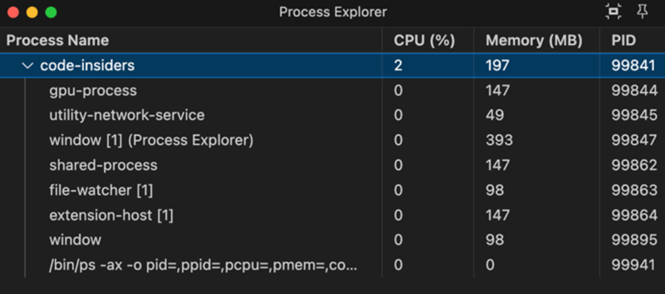Toggle the pin window icon
The height and width of the screenshot is (294, 665).
(x=643, y=12)
